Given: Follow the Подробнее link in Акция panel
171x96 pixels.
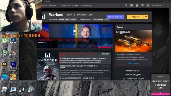Looking at the screenshot, I should point(133,63).
